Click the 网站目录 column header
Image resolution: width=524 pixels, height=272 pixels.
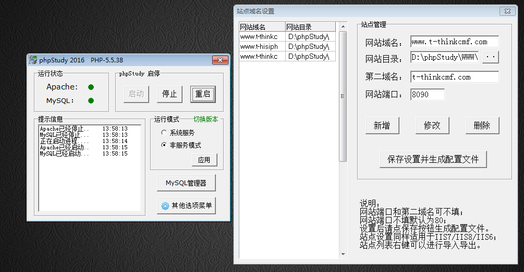(310, 27)
